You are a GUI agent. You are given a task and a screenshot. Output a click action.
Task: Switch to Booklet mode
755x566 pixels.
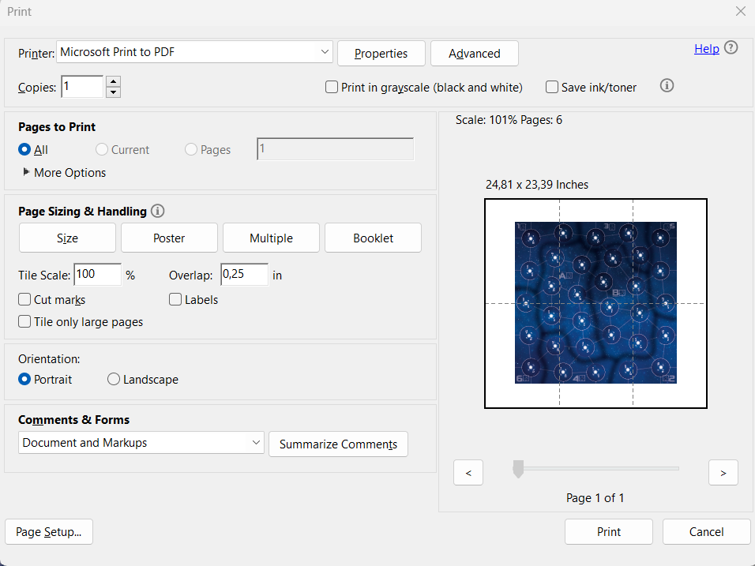pos(374,238)
